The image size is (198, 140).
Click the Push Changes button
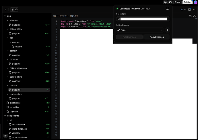tap(157, 37)
